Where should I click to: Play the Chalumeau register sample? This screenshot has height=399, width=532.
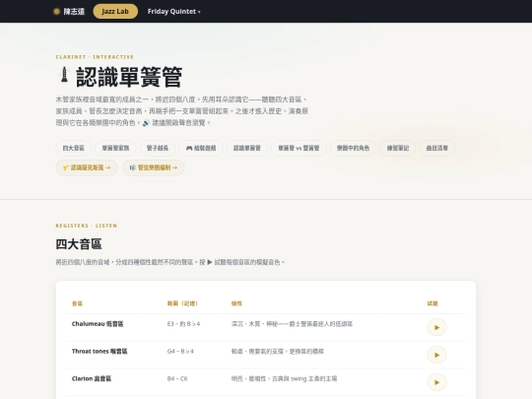tap(436, 327)
